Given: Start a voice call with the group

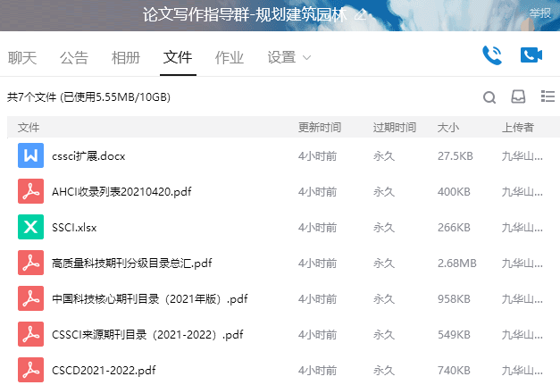Looking at the screenshot, I should (x=491, y=55).
